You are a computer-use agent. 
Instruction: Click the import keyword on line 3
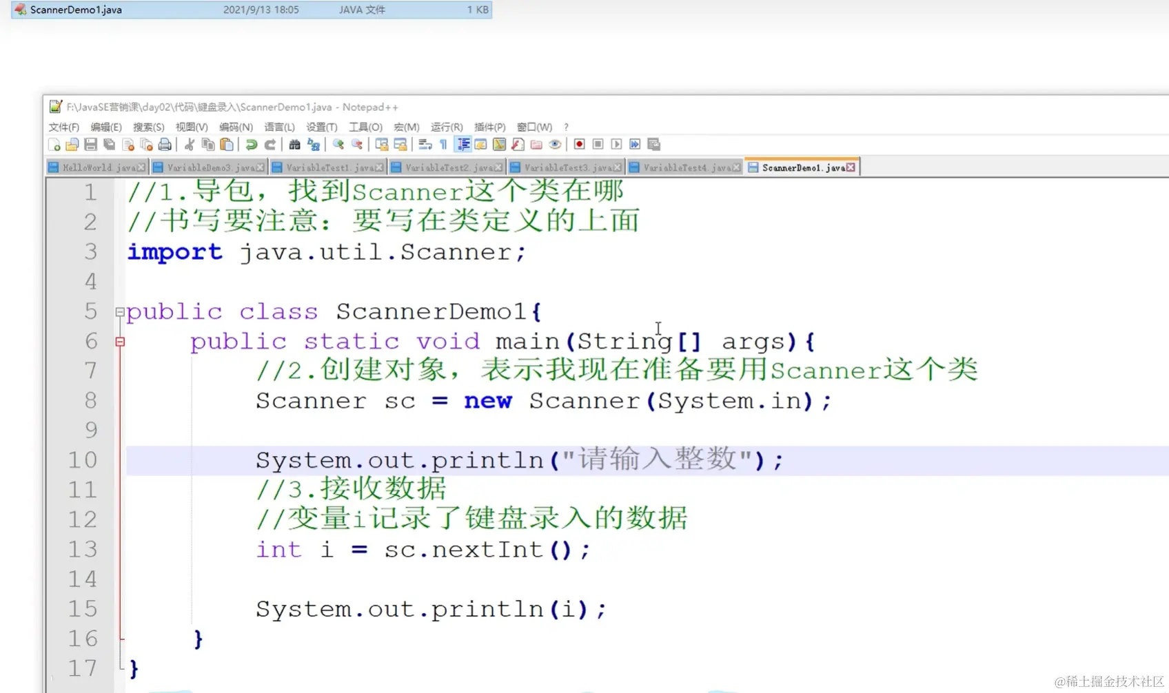[x=174, y=252]
